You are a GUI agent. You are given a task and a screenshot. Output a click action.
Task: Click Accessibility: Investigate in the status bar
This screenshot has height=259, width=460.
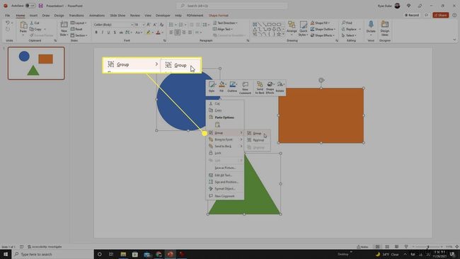[45, 247]
